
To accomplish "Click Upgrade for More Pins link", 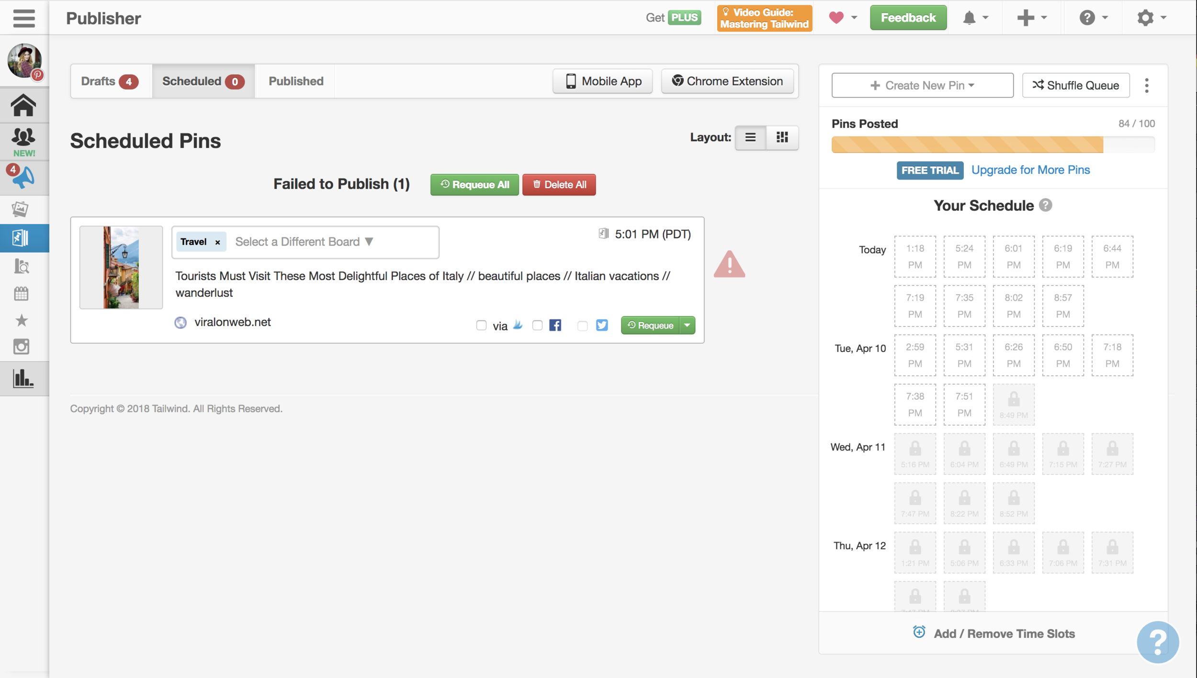I will click(1030, 170).
